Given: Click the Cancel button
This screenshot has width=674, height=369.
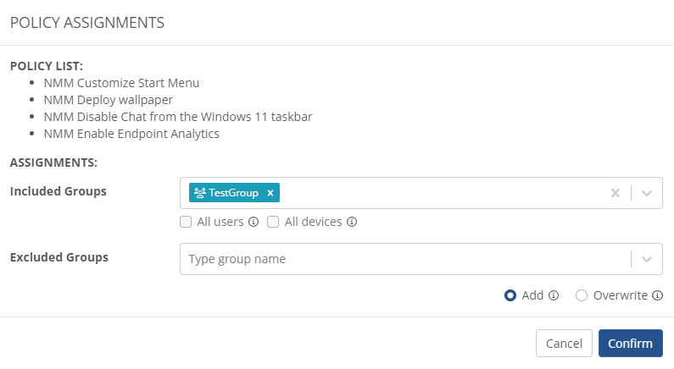Looking at the screenshot, I should (x=564, y=344).
